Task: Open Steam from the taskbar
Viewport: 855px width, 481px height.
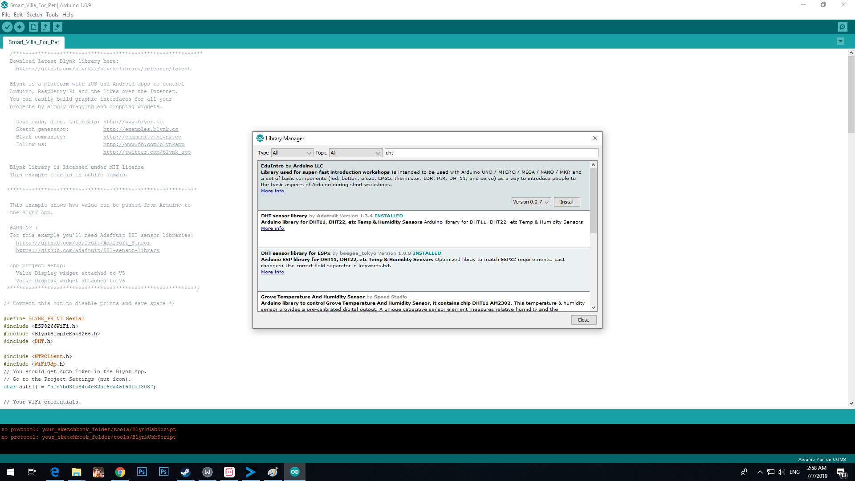Action: tap(185, 472)
